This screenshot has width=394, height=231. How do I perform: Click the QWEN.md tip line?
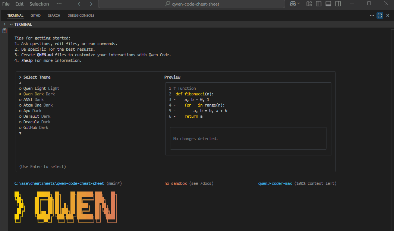click(93, 55)
